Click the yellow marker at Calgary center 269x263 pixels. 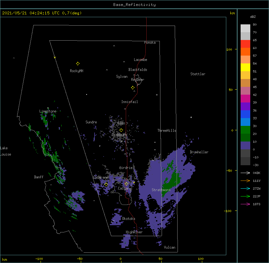(126, 184)
